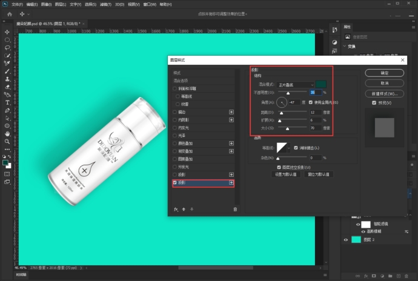The height and width of the screenshot is (281, 418).
Task: Click the 不透明度 opacity slider handle
Action: click(288, 93)
